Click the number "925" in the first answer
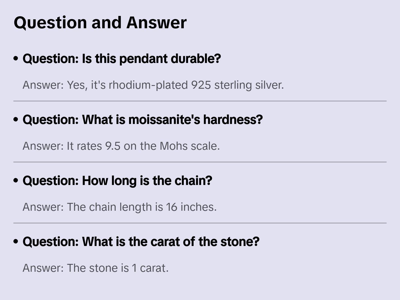400x300 pixels. coord(201,85)
